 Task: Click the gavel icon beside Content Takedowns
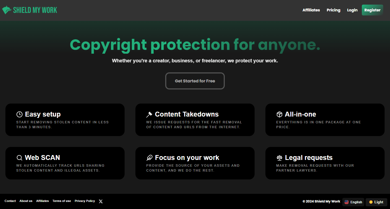coord(149,114)
